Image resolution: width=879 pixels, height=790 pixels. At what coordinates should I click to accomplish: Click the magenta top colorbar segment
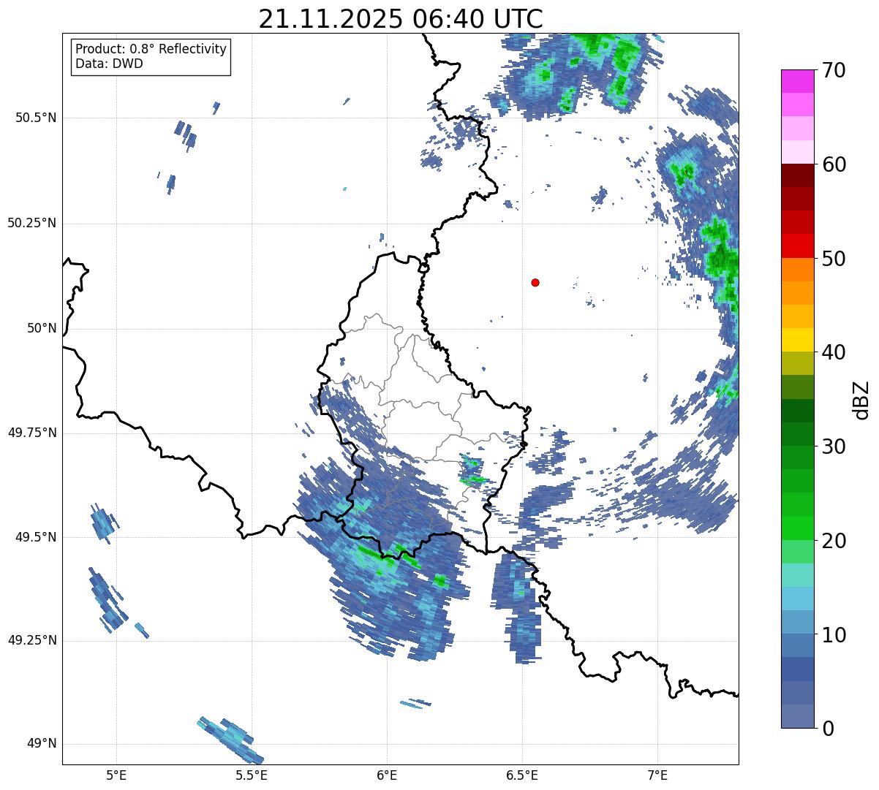click(797, 81)
